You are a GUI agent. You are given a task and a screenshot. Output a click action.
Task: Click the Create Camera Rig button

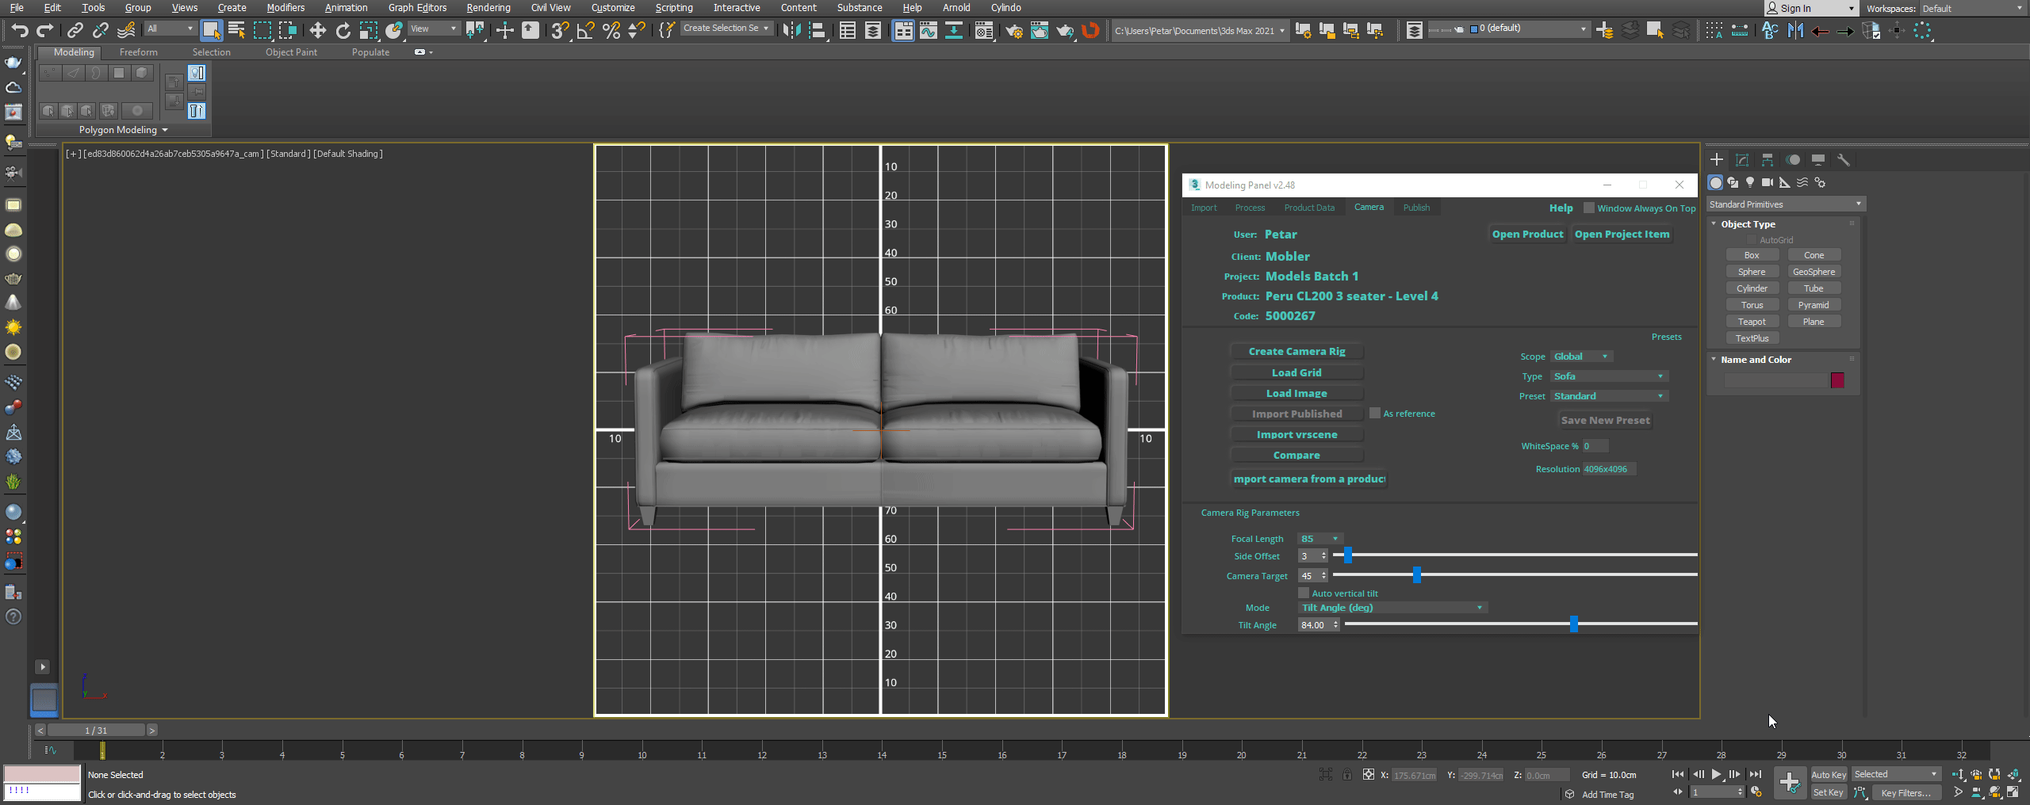[x=1297, y=352]
